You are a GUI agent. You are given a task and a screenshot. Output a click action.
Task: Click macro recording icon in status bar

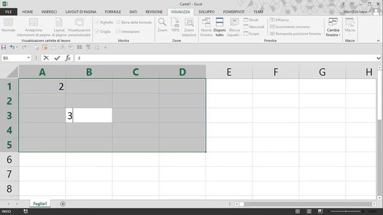point(26,211)
